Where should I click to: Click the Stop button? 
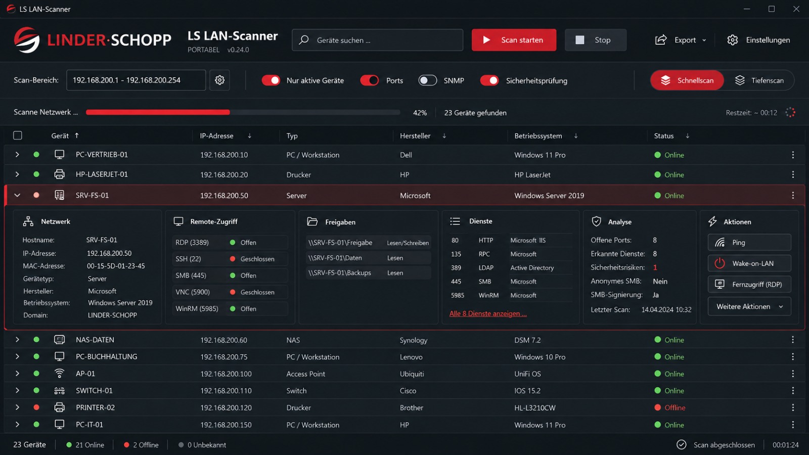point(596,40)
